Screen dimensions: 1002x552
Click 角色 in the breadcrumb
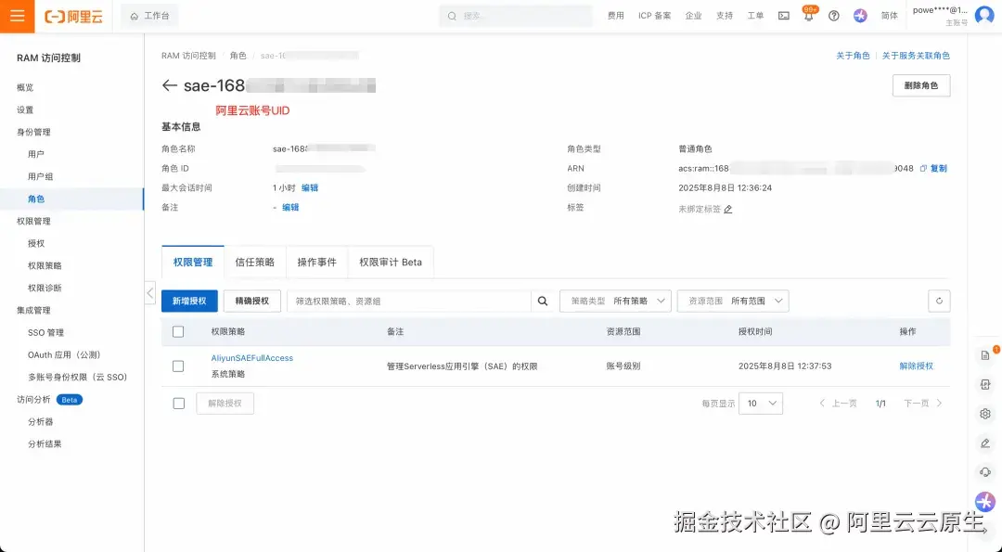click(x=238, y=56)
